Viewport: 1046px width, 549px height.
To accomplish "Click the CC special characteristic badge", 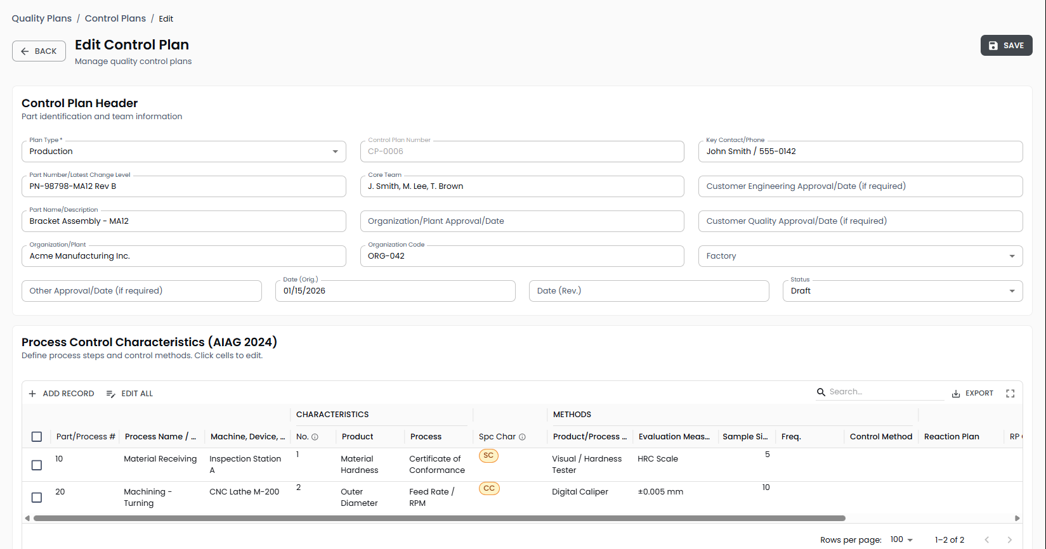I will click(x=489, y=489).
